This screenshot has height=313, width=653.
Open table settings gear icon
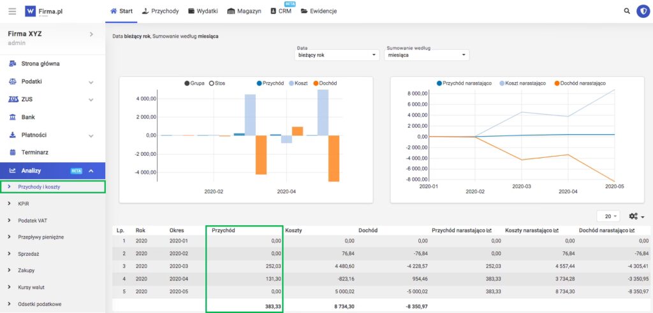635,216
